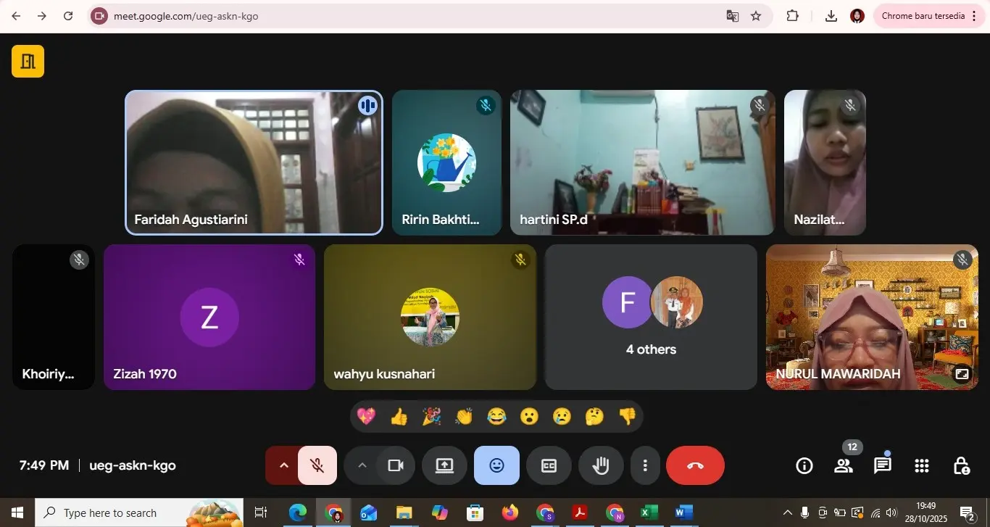Image resolution: width=990 pixels, height=527 pixels.
Task: Toggle the camera button
Action: pos(396,465)
